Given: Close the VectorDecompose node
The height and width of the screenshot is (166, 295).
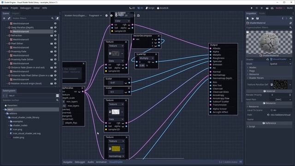Looking at the screenshot, I should [159, 36].
